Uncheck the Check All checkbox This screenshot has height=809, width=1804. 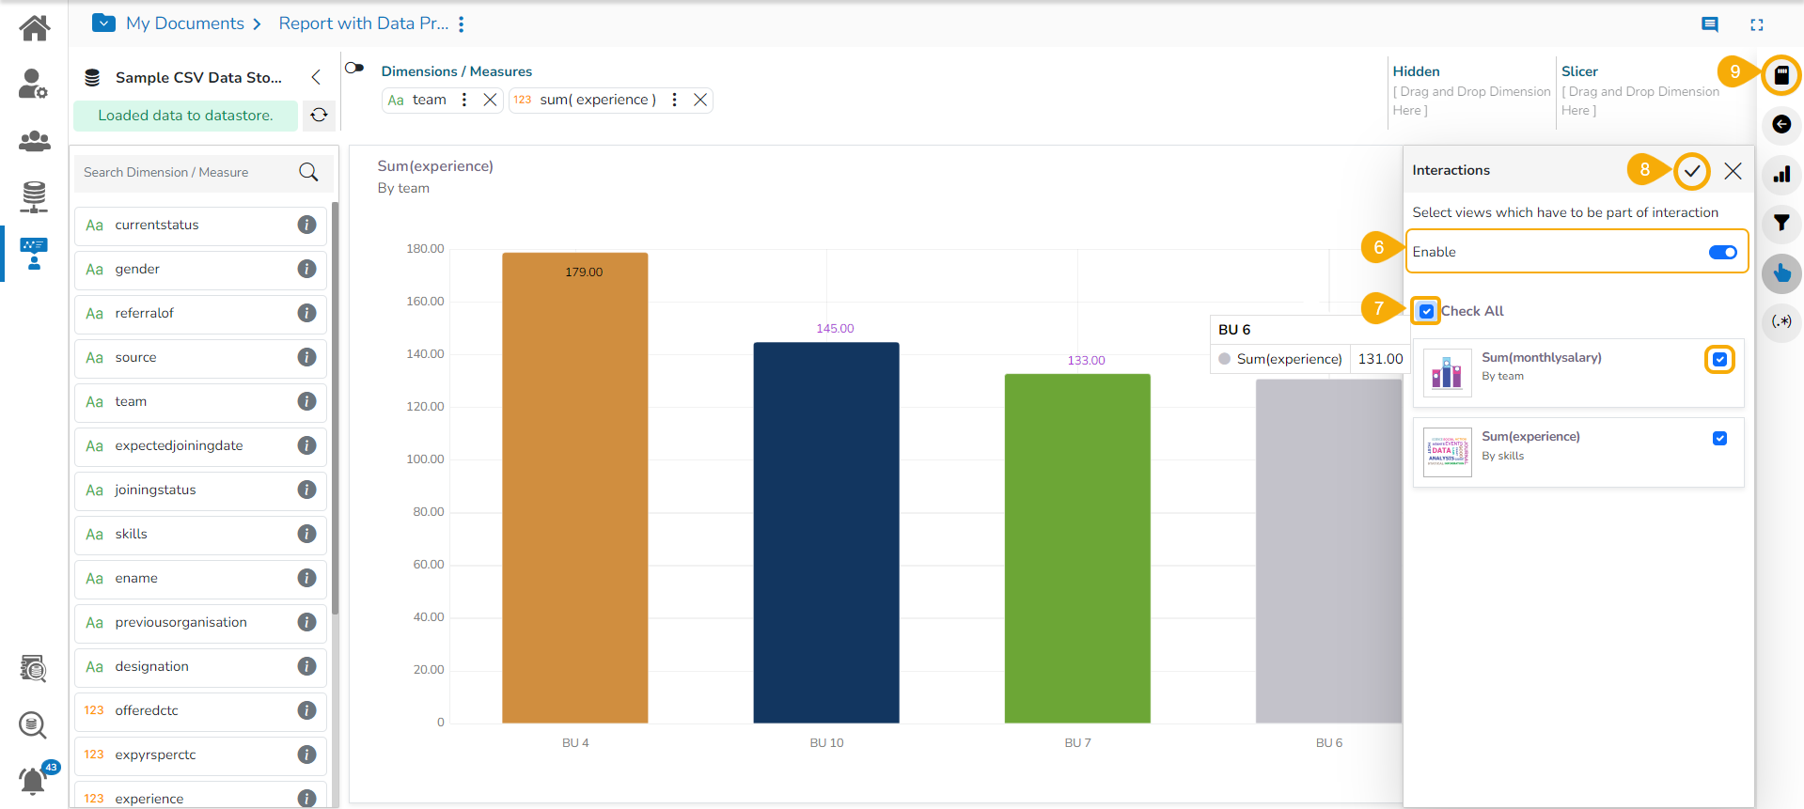[x=1426, y=311]
